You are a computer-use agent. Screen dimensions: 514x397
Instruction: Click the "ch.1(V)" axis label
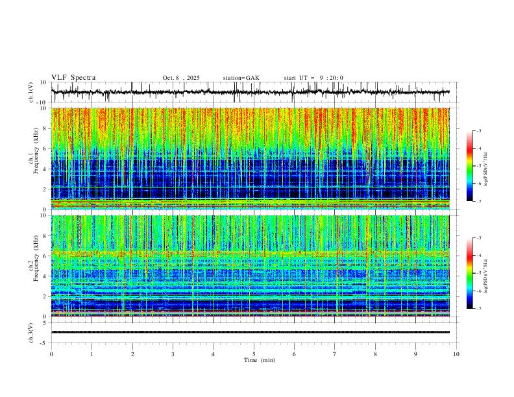click(31, 92)
